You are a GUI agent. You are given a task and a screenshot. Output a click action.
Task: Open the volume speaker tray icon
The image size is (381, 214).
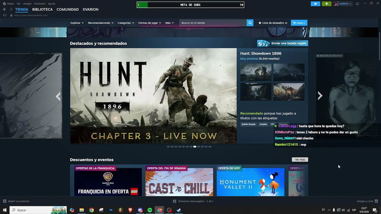click(343, 210)
